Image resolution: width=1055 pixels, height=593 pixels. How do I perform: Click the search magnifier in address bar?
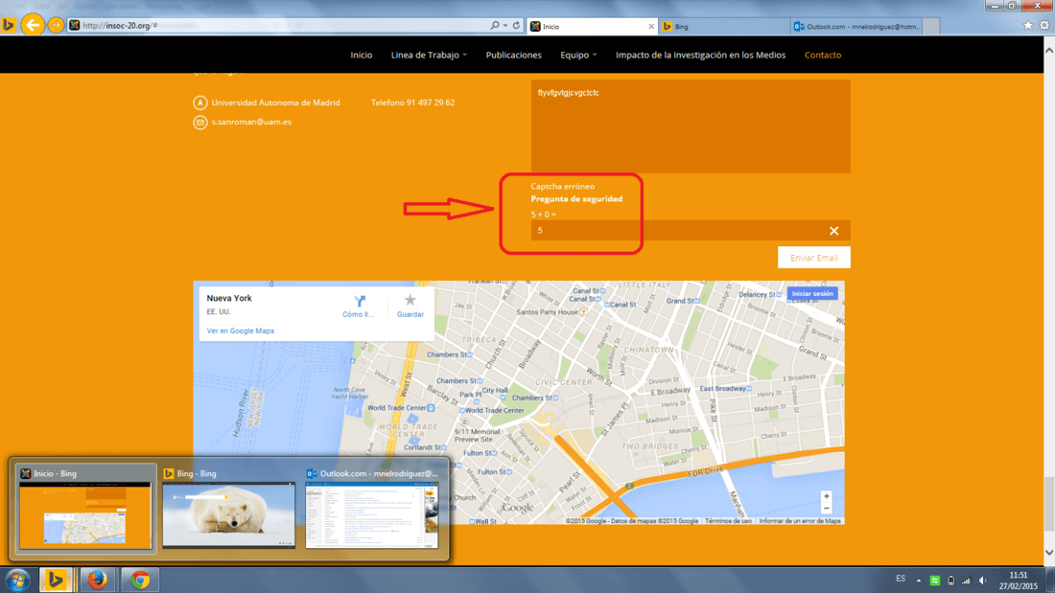(x=495, y=26)
